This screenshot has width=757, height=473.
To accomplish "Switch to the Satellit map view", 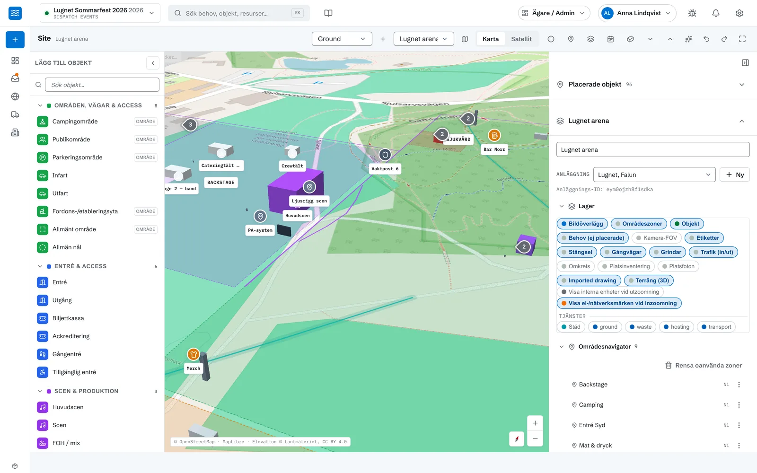I will pyautogui.click(x=521, y=39).
